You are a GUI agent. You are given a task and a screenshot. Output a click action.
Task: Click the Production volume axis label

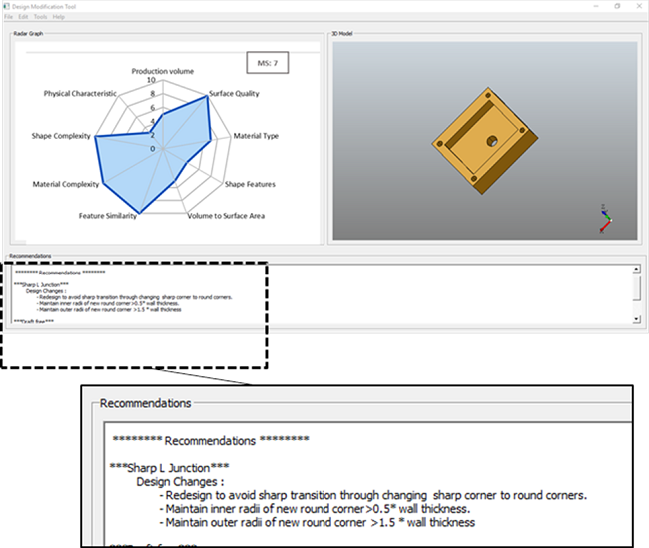[163, 72]
